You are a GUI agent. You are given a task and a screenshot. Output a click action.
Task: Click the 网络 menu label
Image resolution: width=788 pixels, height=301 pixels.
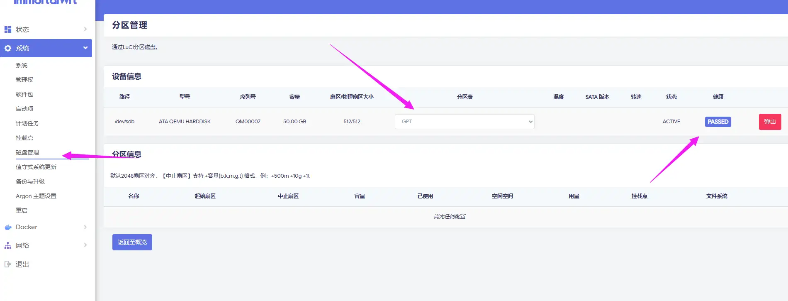22,245
